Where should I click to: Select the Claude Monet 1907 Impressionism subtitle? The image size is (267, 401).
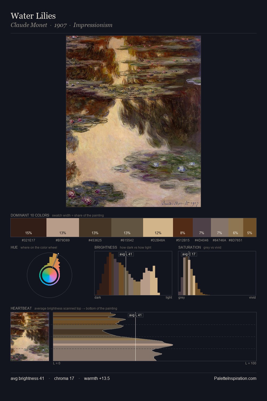[61, 25]
